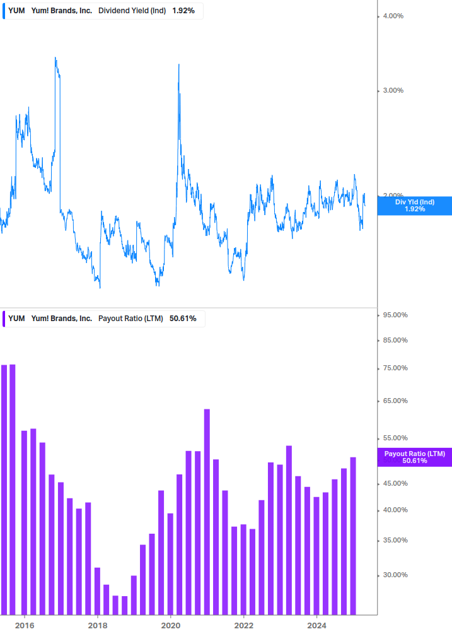Image resolution: width=452 pixels, height=634 pixels.
Task: Click the 2016 label on time axis
Action: [x=25, y=626]
